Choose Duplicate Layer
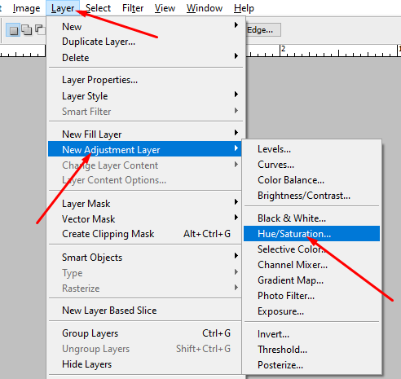The height and width of the screenshot is (379, 401). point(145,42)
